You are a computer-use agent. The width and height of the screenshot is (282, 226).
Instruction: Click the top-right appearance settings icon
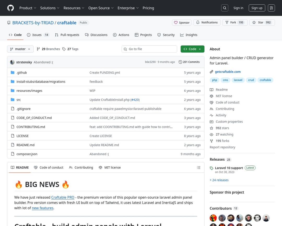pyautogui.click(x=272, y=8)
